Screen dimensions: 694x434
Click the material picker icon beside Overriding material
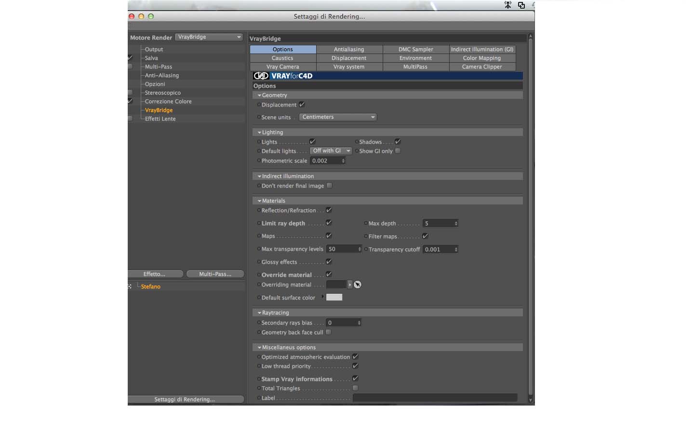coord(358,285)
